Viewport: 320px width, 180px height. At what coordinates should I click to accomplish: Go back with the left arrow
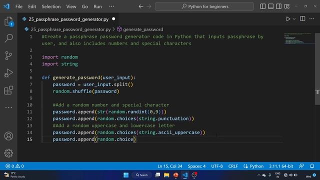(141, 6)
